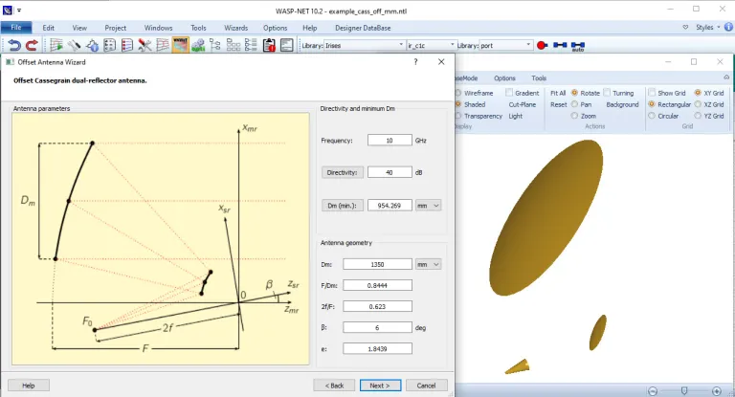Open the Library Irises dropdown

[x=401, y=45]
